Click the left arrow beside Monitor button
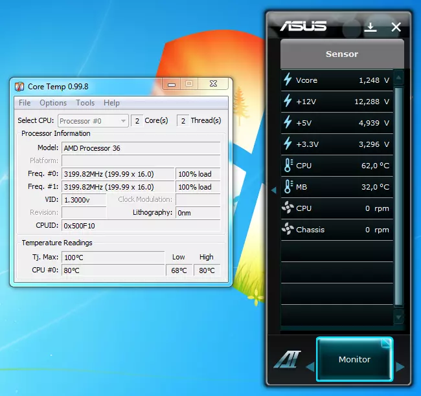This screenshot has width=421, height=396. pyautogui.click(x=310, y=367)
